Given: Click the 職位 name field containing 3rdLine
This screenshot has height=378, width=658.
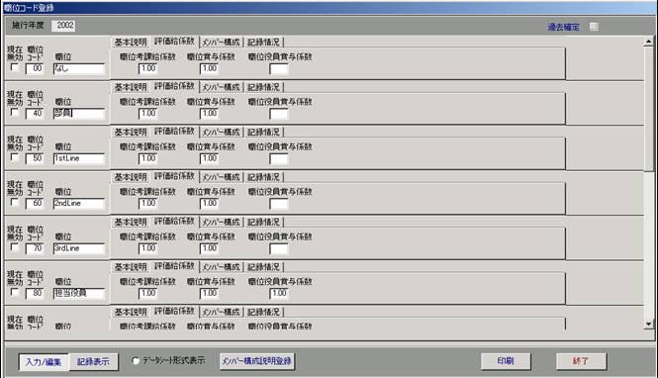Looking at the screenshot, I should 79,248.
